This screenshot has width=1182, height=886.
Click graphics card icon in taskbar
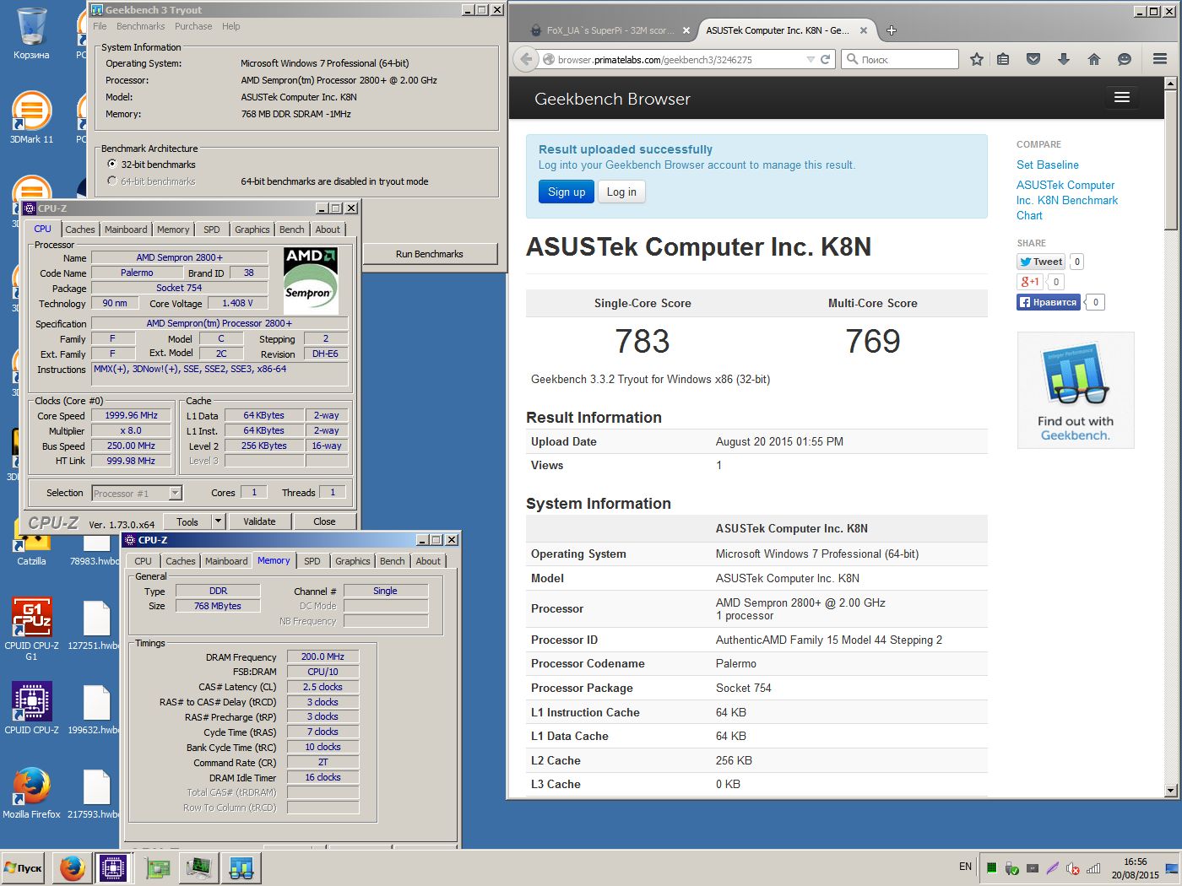click(x=157, y=867)
